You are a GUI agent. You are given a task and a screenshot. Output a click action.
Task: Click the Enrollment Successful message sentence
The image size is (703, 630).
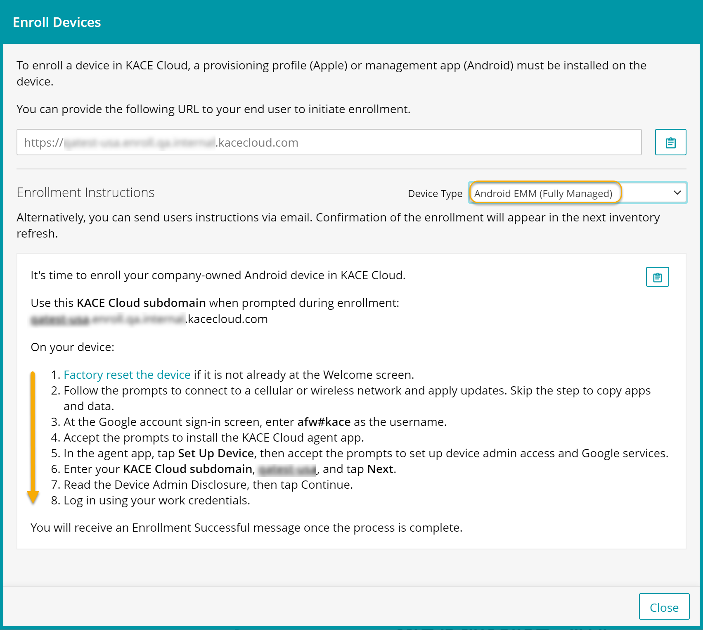[246, 528]
